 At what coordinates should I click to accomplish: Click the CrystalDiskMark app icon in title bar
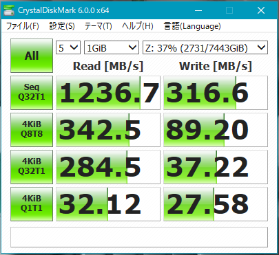click(9, 10)
